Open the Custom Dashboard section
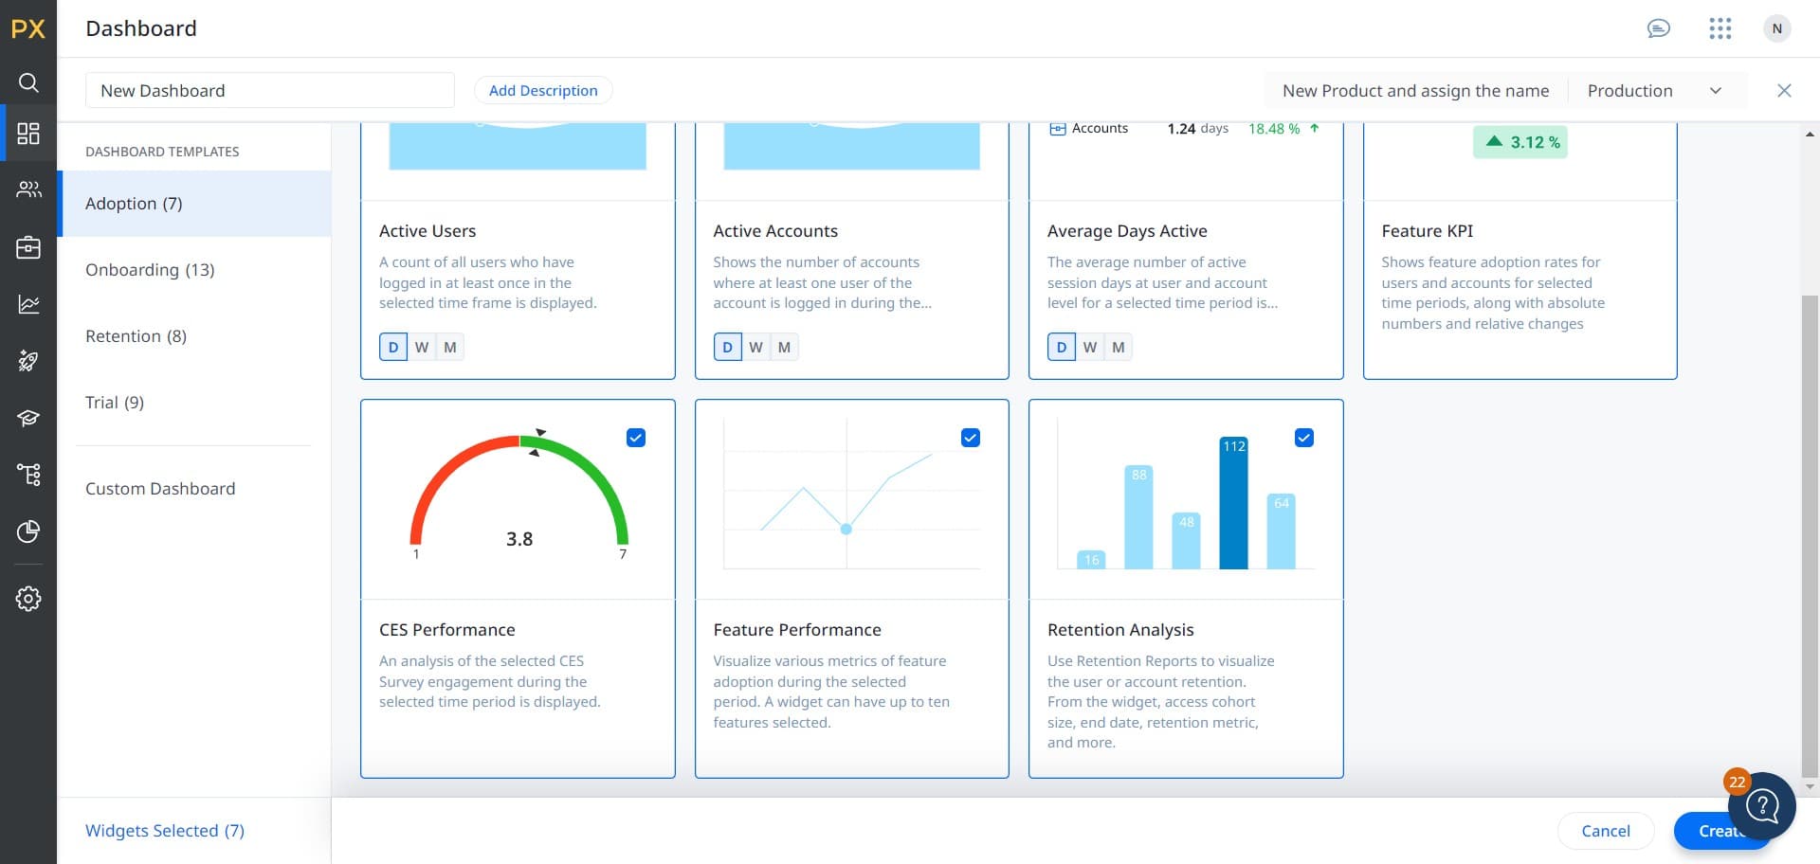The width and height of the screenshot is (1820, 864). click(x=159, y=488)
